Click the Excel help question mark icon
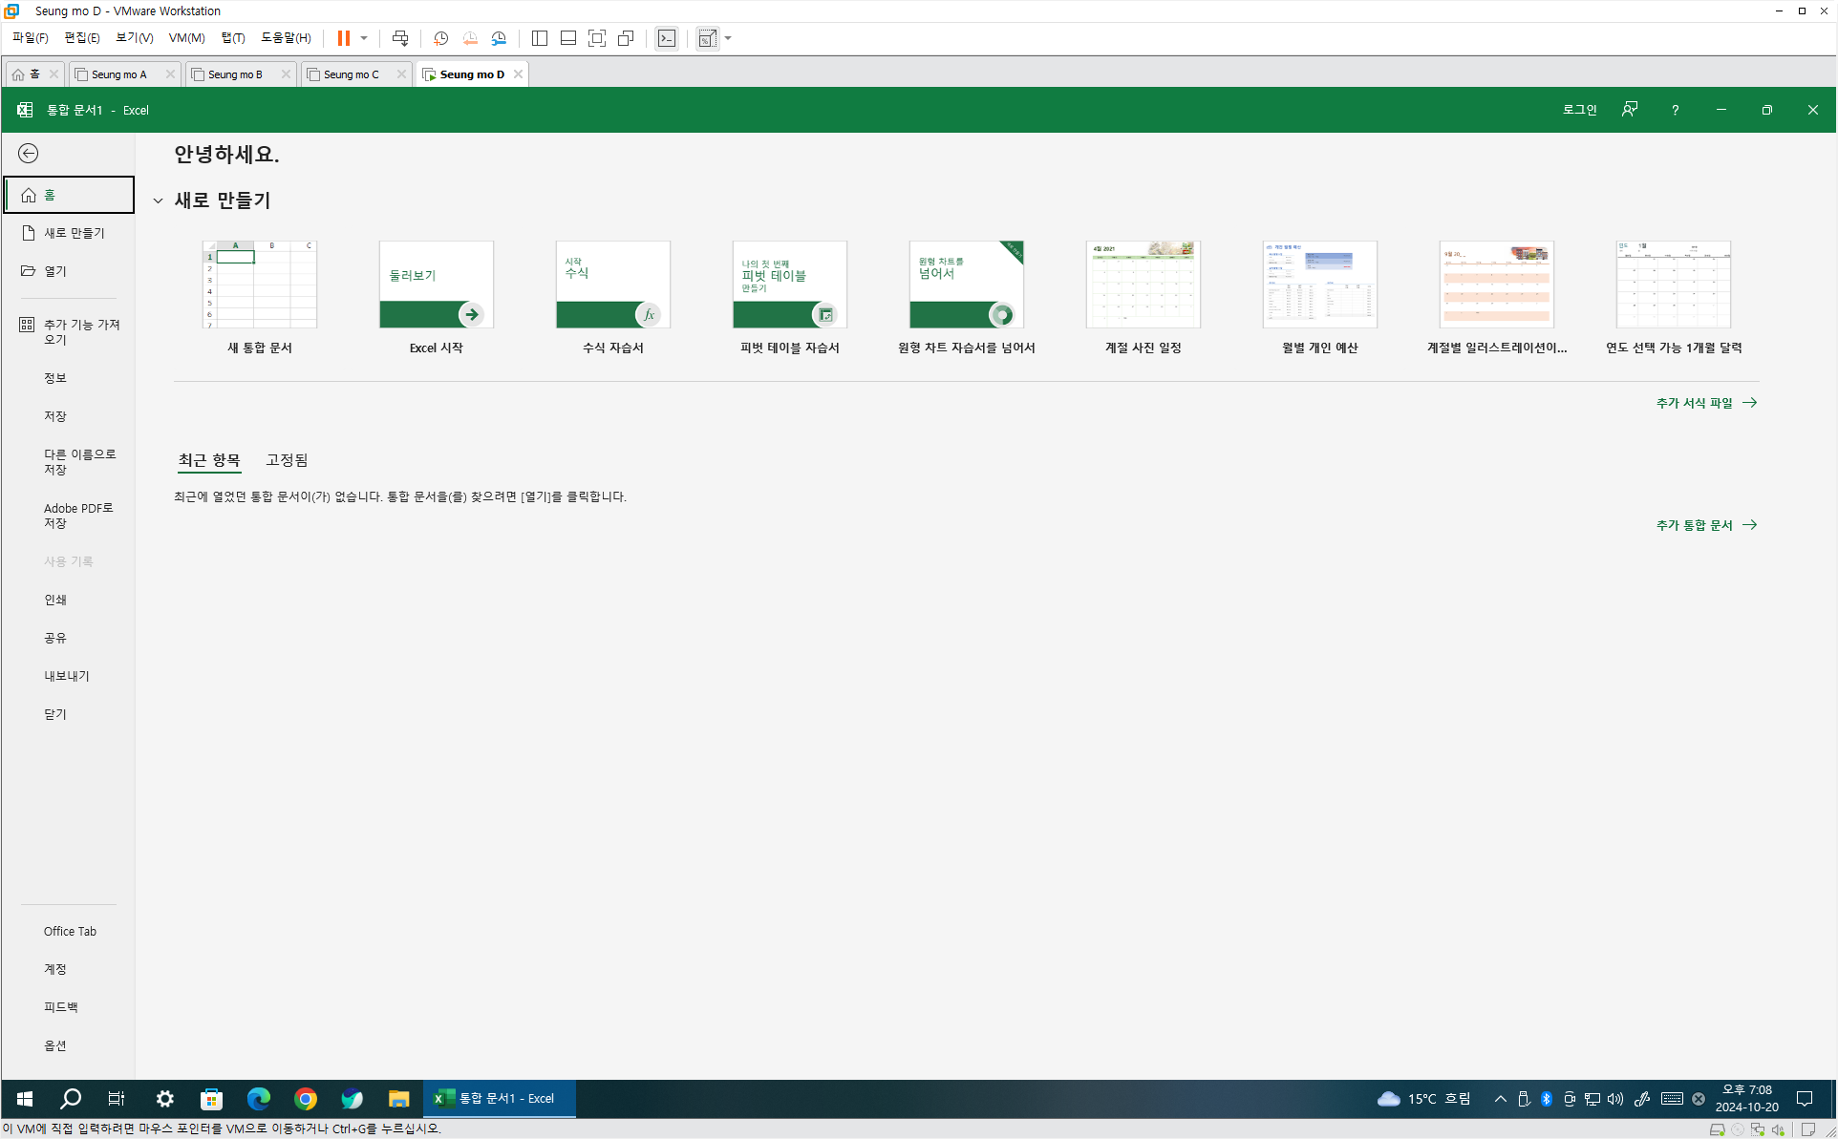 1675,110
